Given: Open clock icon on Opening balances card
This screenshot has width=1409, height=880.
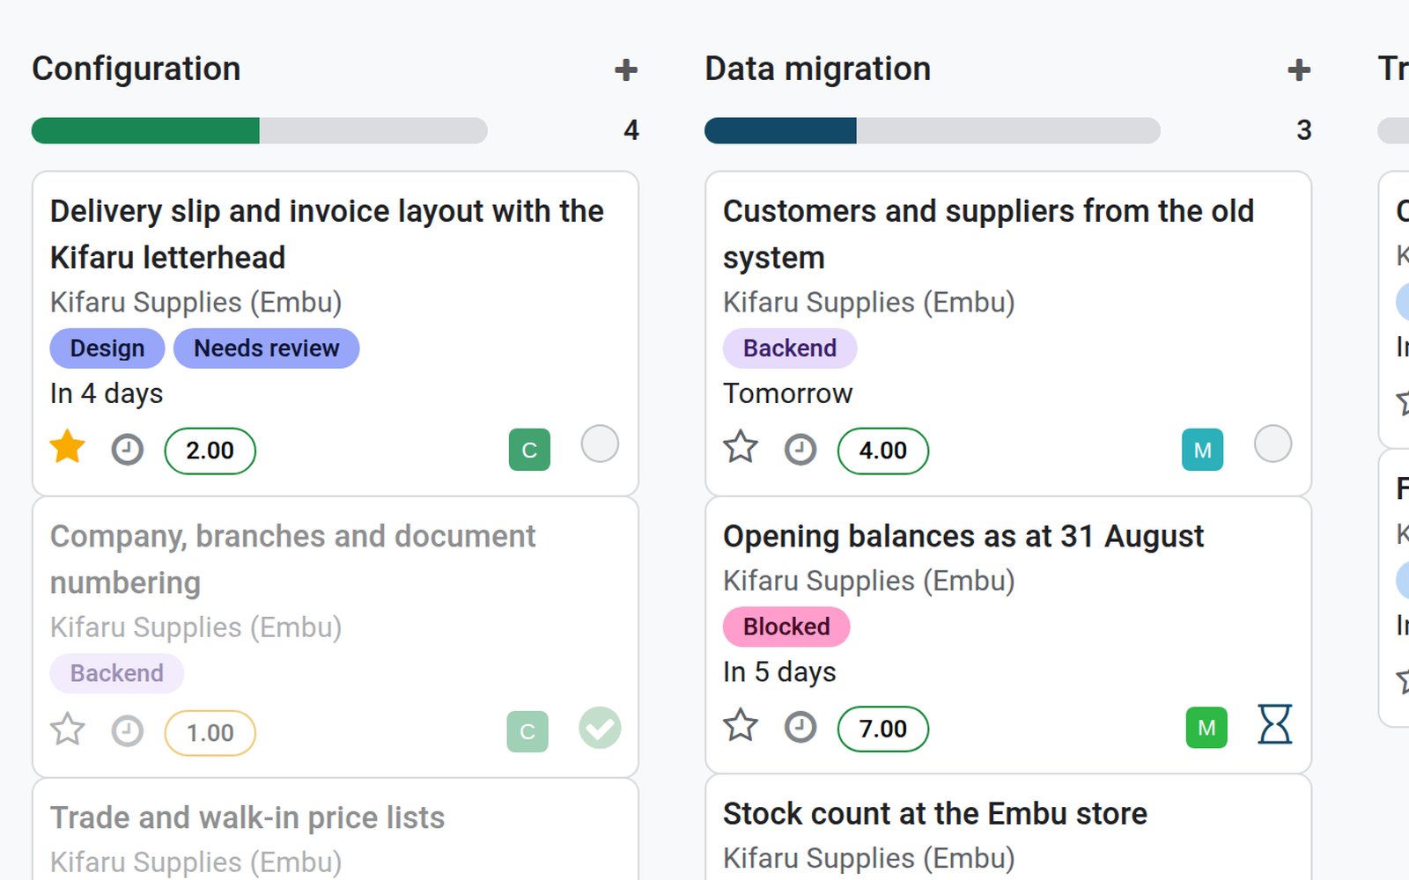Looking at the screenshot, I should tap(800, 728).
